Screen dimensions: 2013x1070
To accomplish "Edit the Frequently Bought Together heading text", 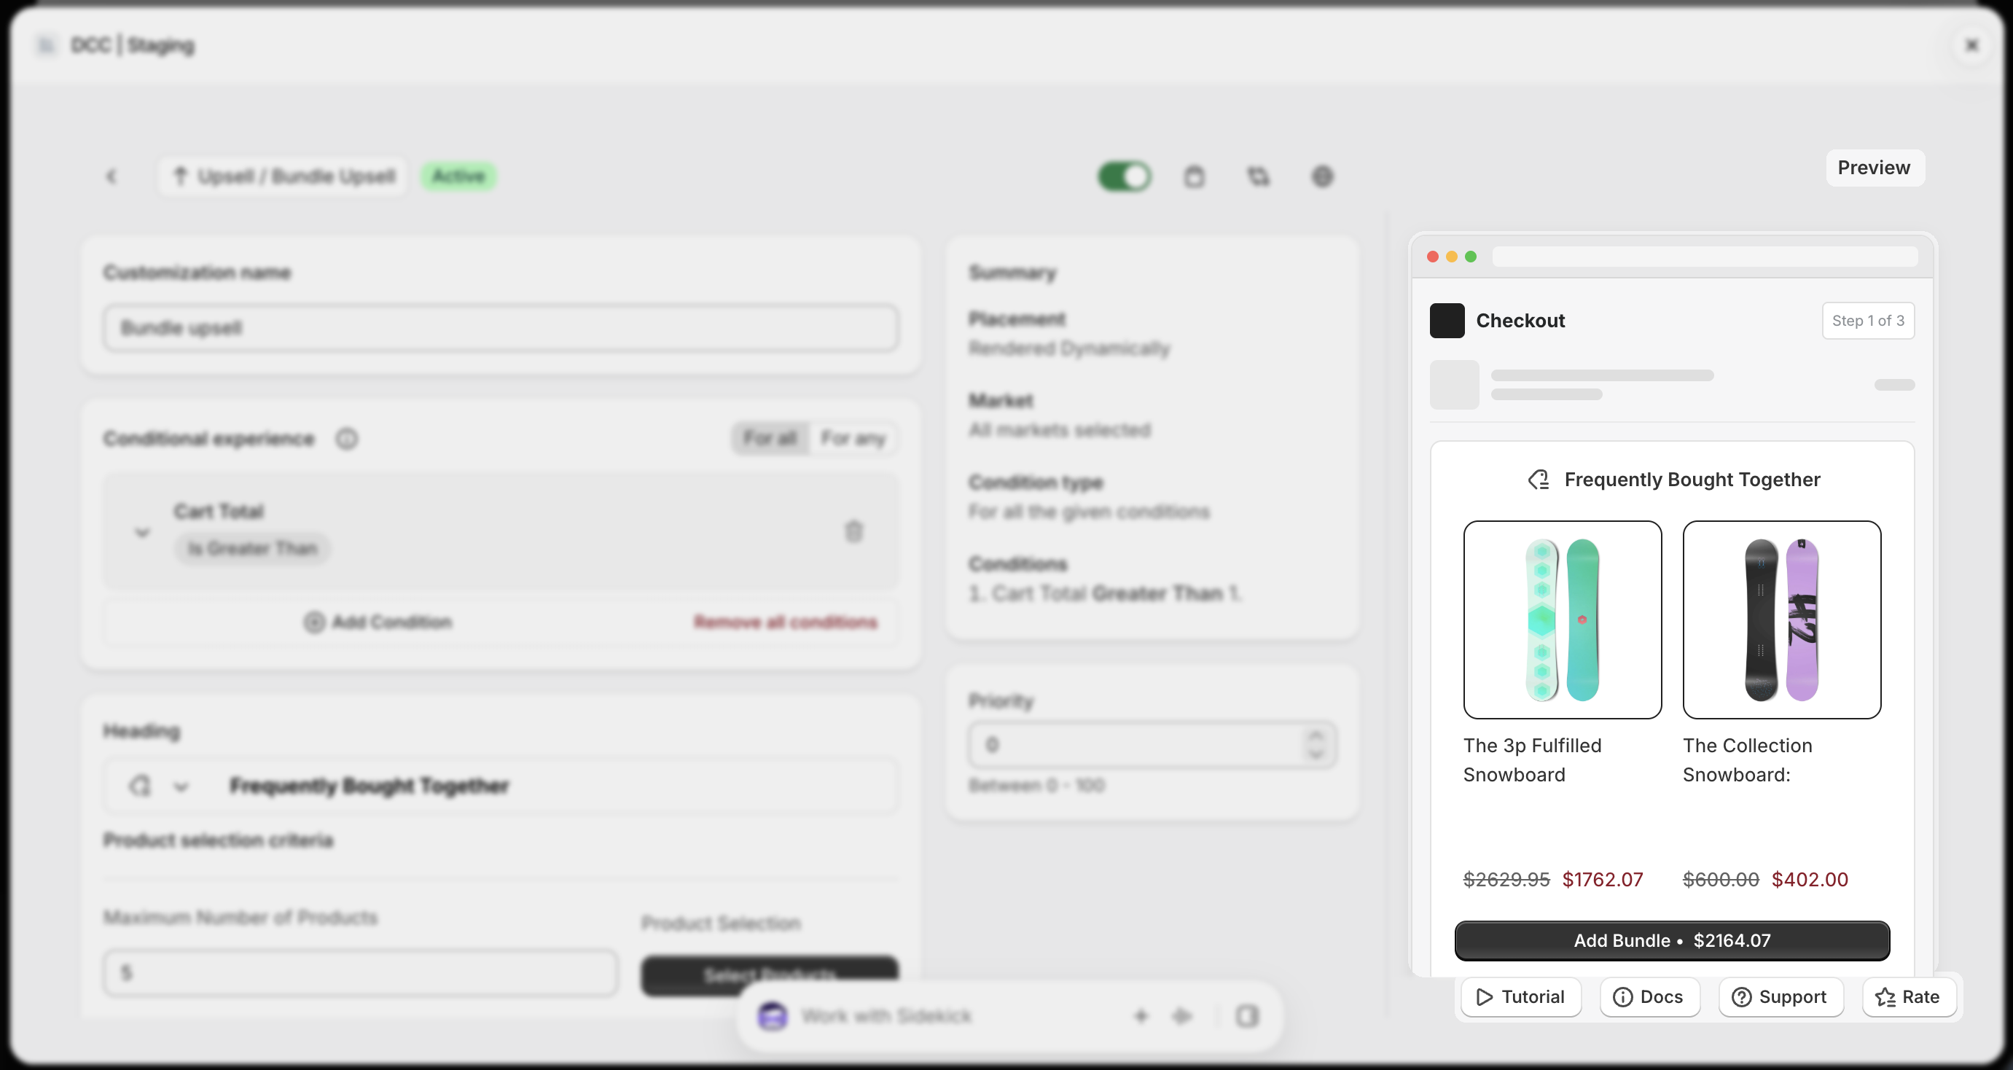I will [369, 786].
